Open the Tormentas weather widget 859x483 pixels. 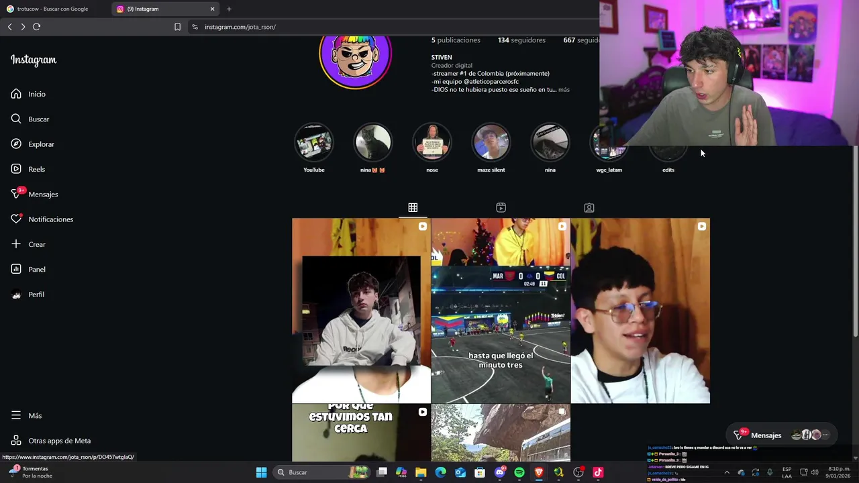(x=30, y=472)
